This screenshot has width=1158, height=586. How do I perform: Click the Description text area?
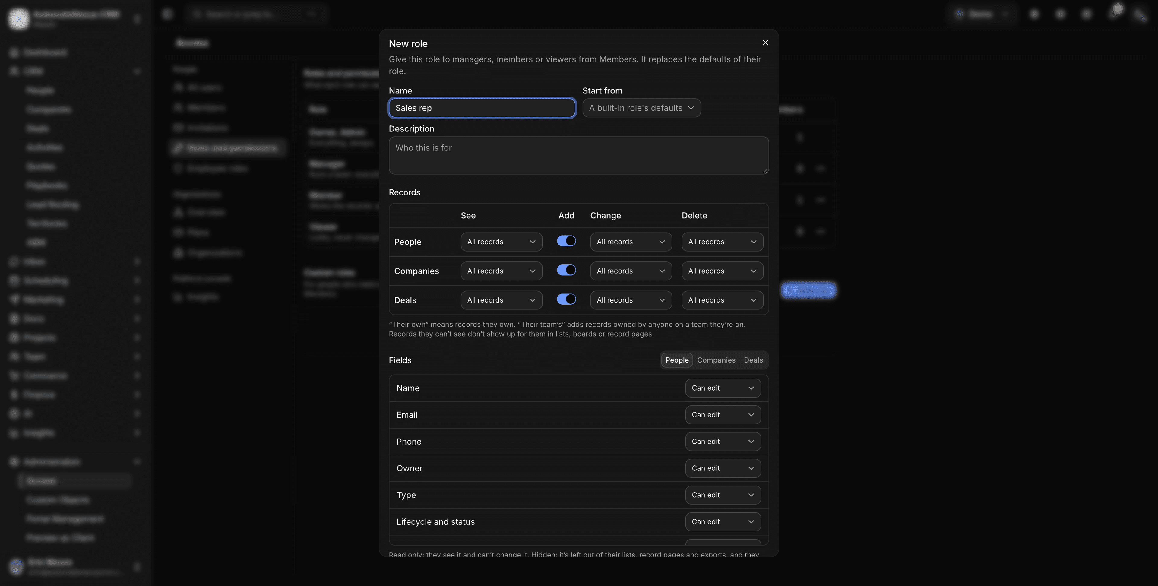pos(579,156)
